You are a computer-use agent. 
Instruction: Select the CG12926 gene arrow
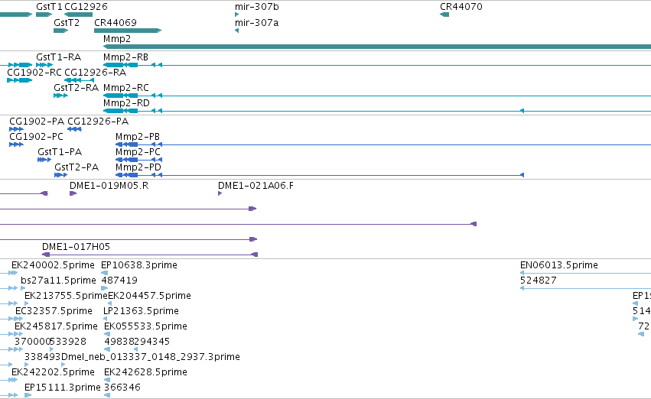[79, 15]
